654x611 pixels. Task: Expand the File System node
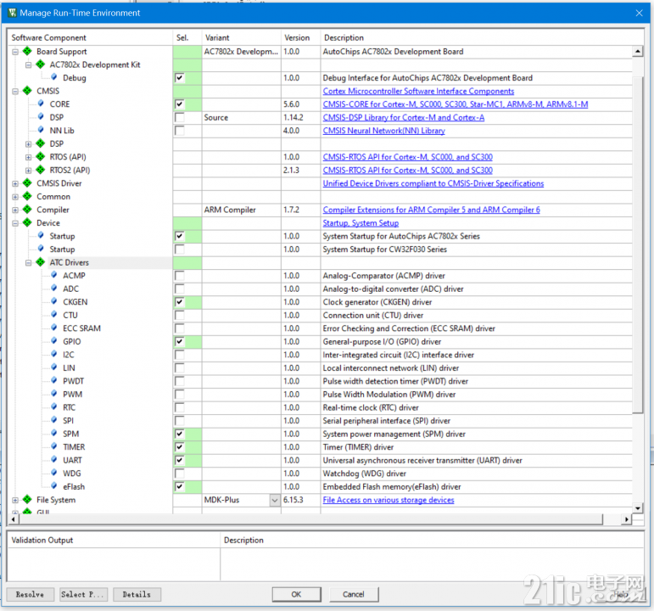[x=15, y=500]
